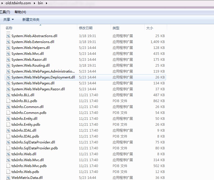Select file name tdxInfo.SqlDataProvider.dll
The width and height of the screenshot is (214, 180).
point(33,142)
